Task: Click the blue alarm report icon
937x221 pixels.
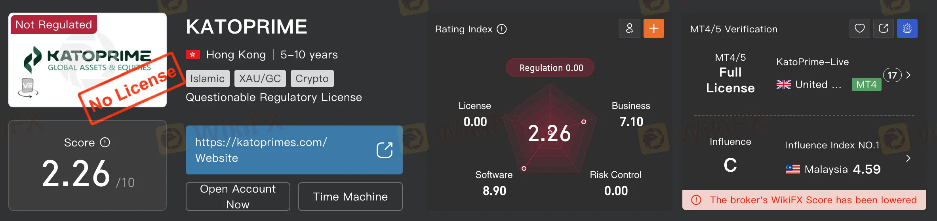Action: [907, 28]
